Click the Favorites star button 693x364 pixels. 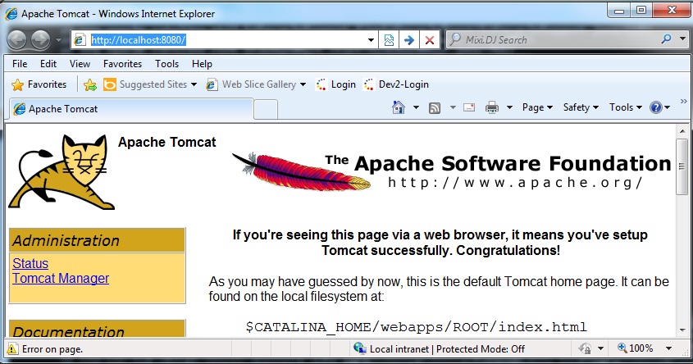tap(39, 84)
